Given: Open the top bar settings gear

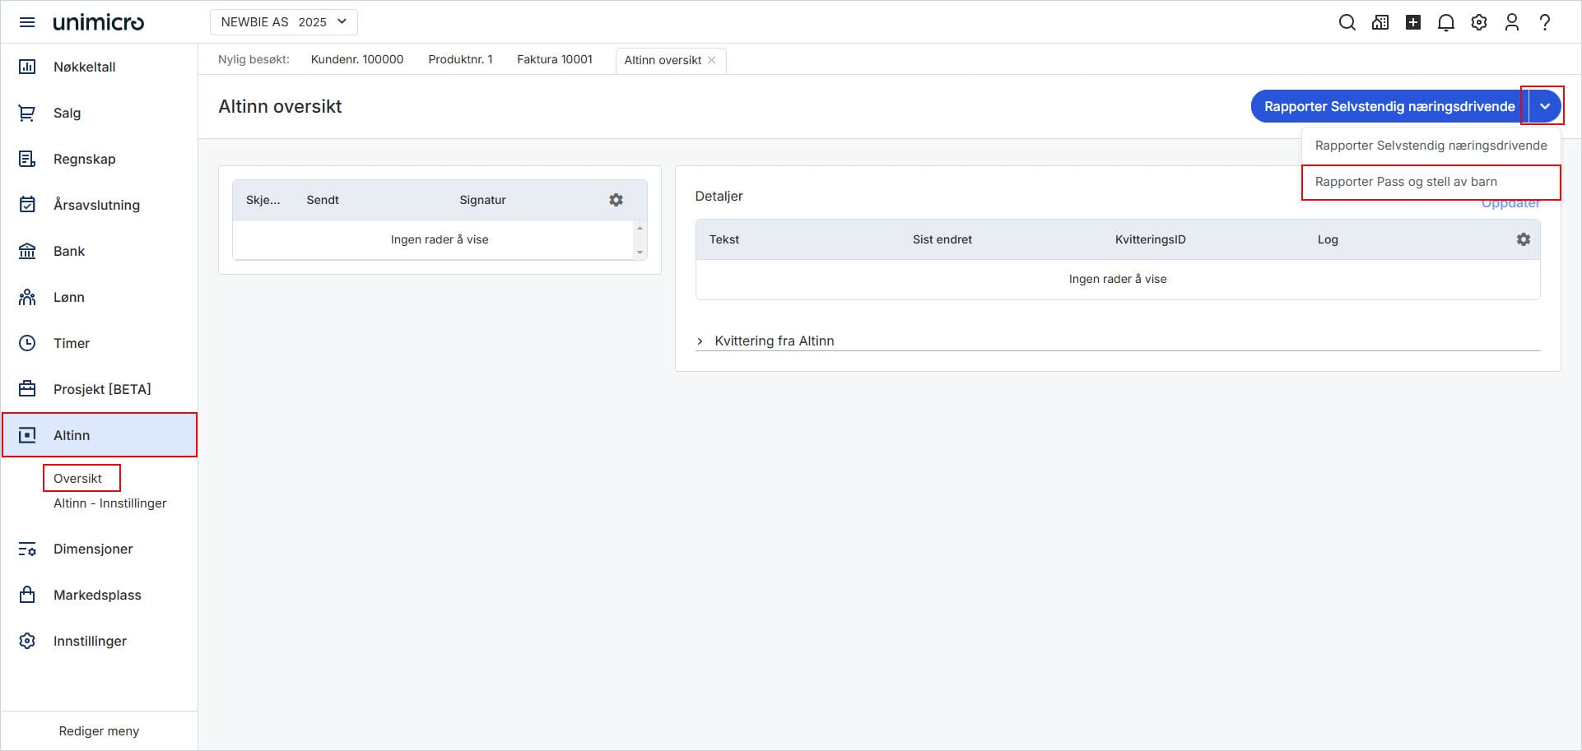Looking at the screenshot, I should coord(1479,22).
